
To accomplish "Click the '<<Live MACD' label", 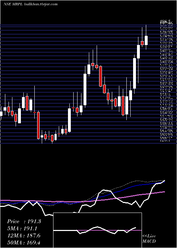I will click(149, 239).
